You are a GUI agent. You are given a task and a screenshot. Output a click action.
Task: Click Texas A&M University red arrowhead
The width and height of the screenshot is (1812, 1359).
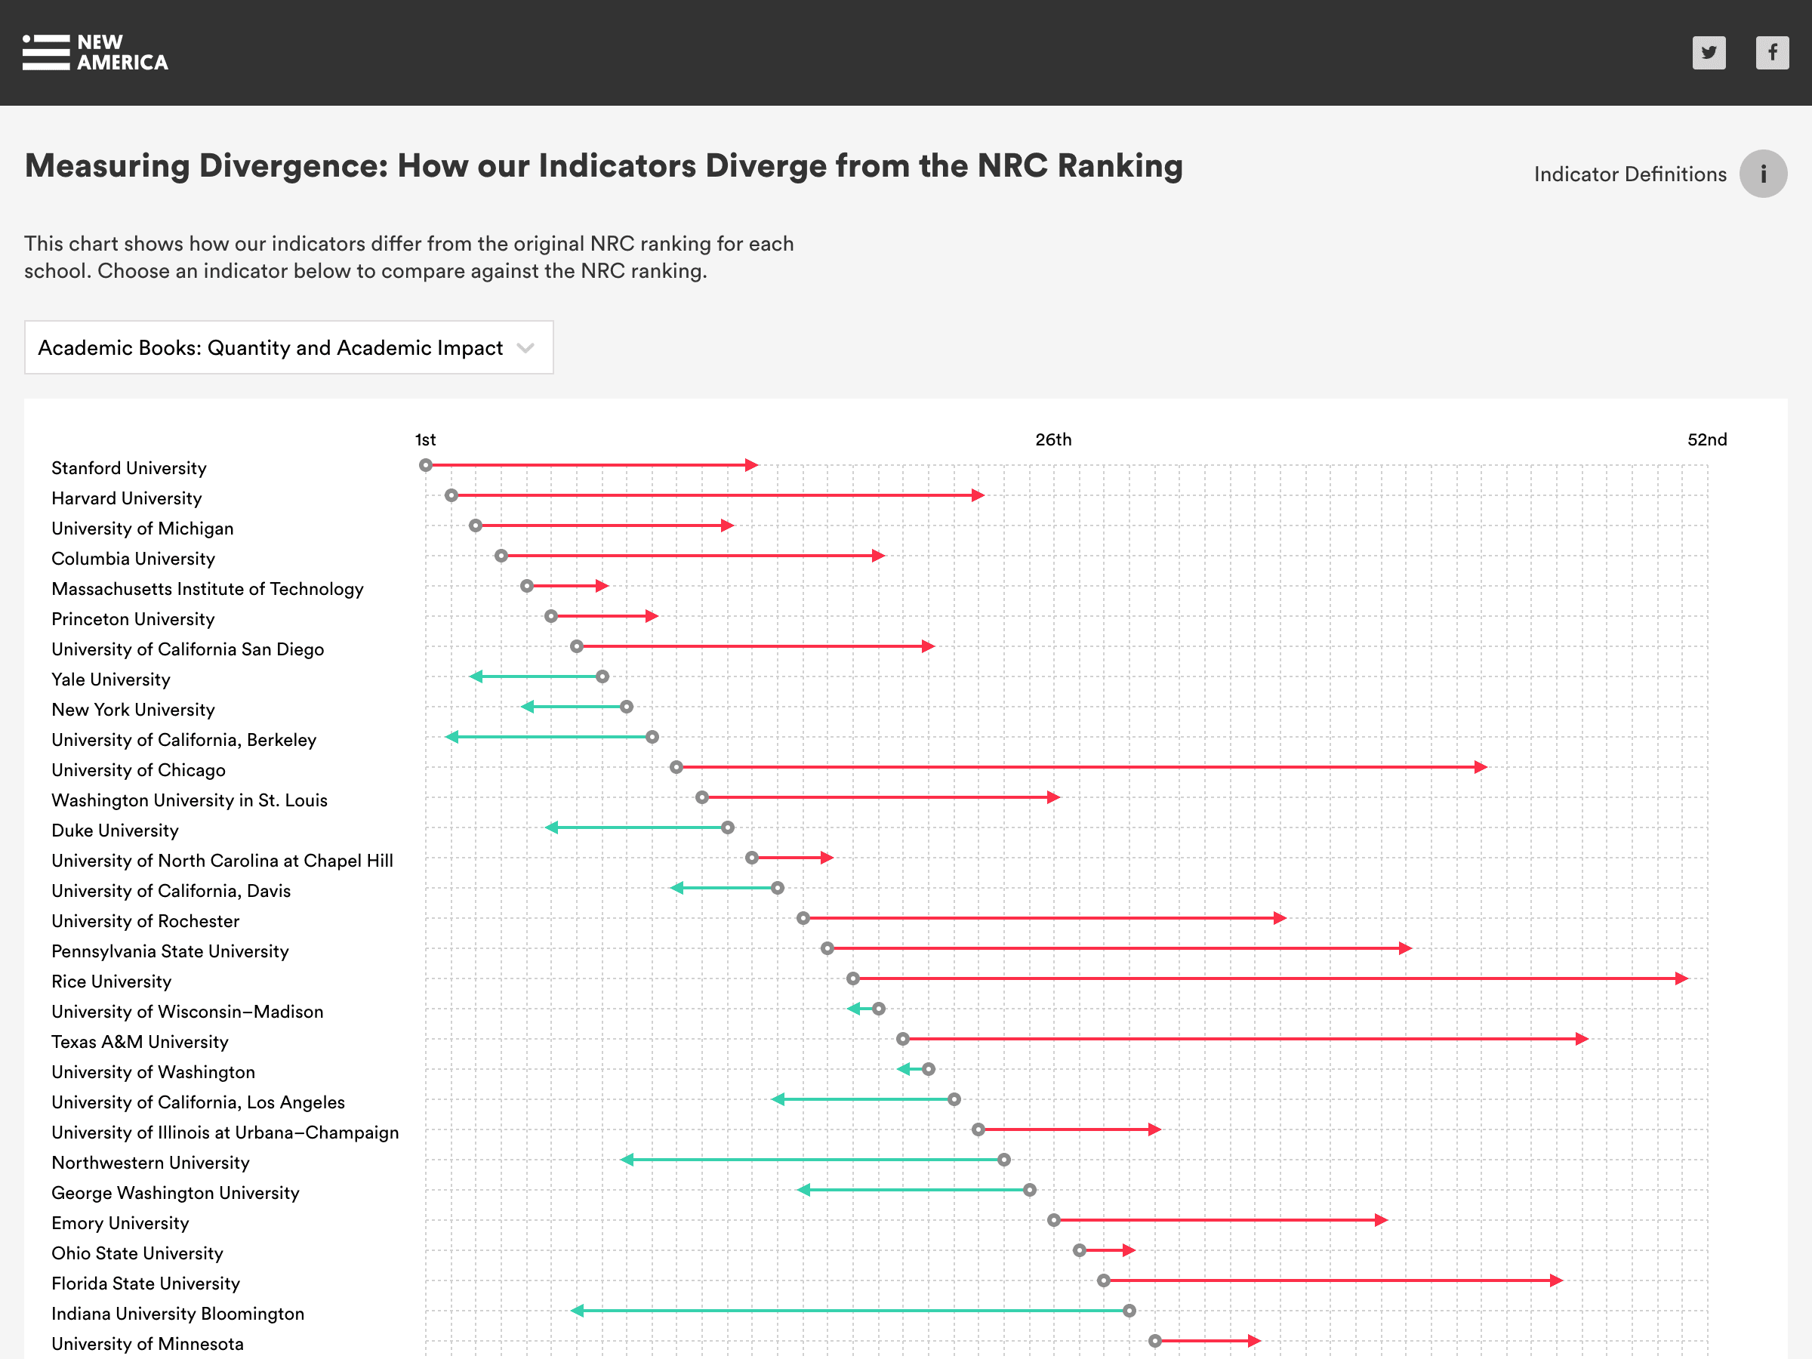pos(1582,1039)
